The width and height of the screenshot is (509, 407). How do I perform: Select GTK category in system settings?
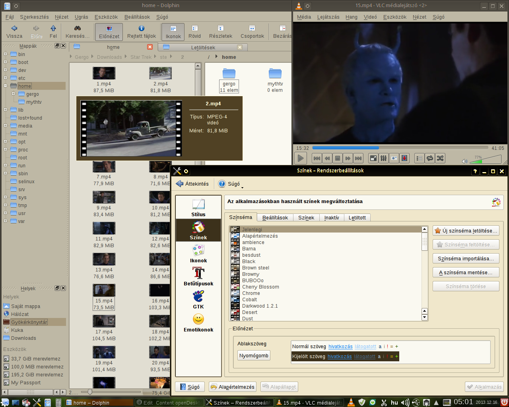[x=198, y=300]
